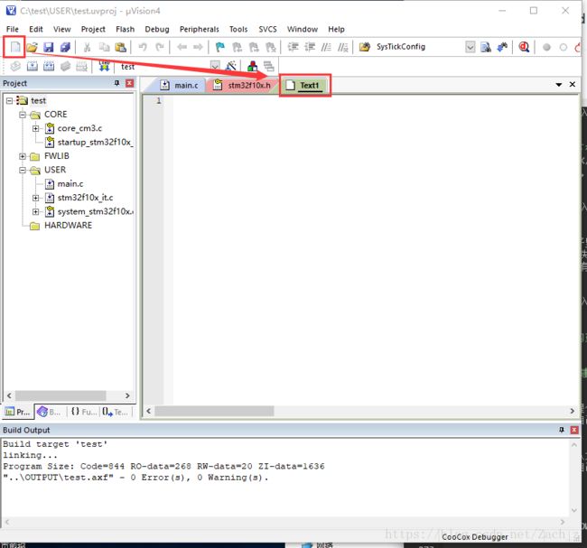Create a new file with the New icon
Viewport: 587px width, 548px height.
tap(15, 47)
